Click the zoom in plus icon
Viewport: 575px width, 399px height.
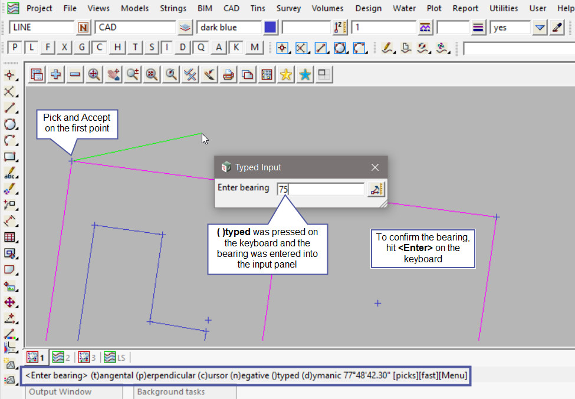pos(56,75)
